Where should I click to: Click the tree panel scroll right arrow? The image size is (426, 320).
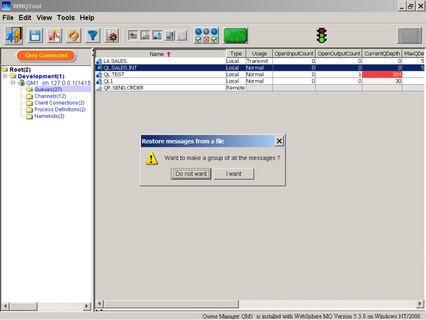click(87, 306)
